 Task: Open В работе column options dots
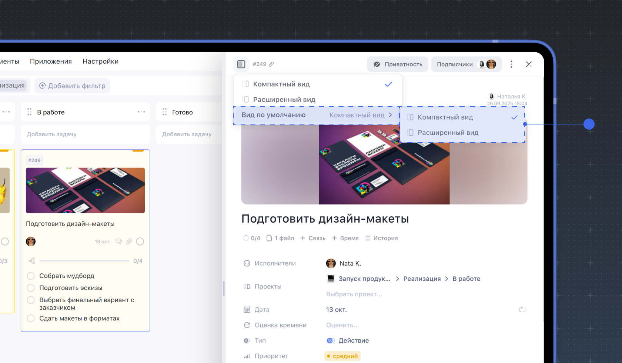pos(141,112)
